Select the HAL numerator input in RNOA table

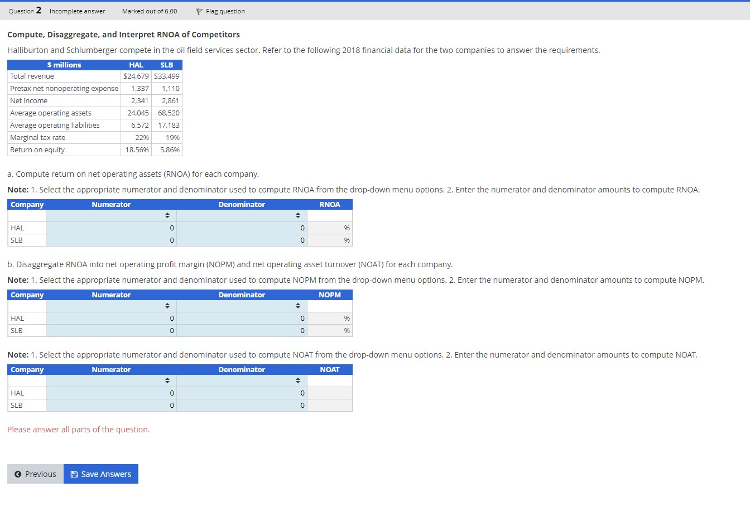pos(110,228)
